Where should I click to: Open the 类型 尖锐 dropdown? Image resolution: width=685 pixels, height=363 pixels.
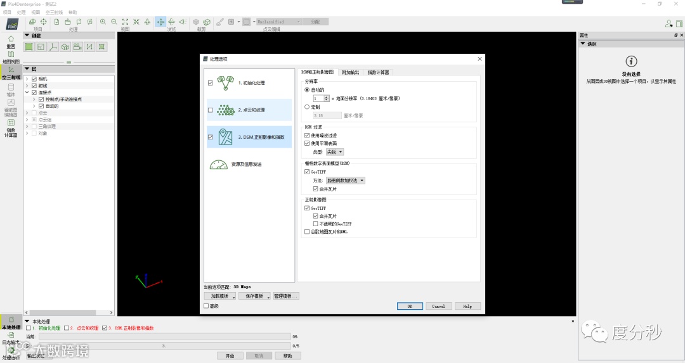[x=335, y=152]
